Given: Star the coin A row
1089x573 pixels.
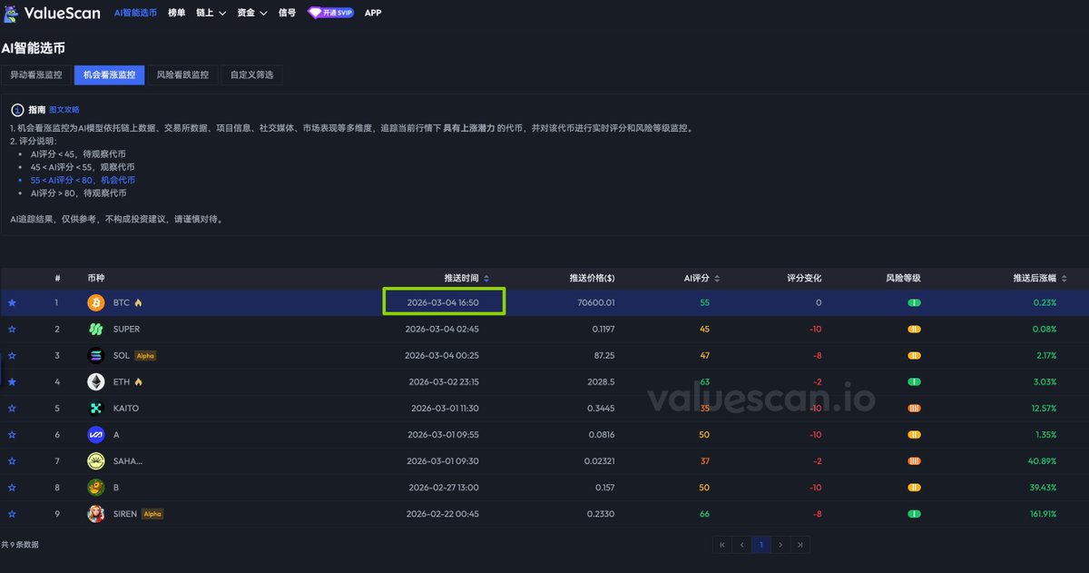Looking at the screenshot, I should [x=12, y=435].
